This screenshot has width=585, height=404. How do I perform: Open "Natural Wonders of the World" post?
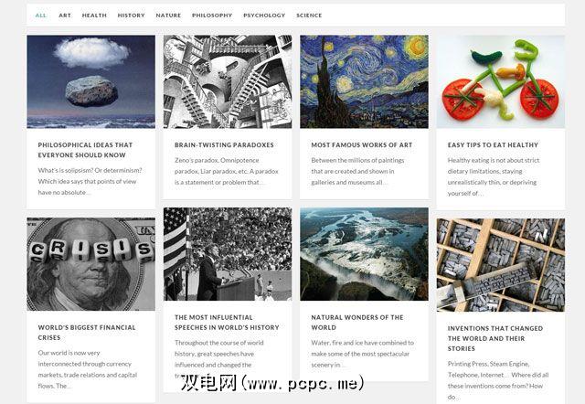click(357, 323)
